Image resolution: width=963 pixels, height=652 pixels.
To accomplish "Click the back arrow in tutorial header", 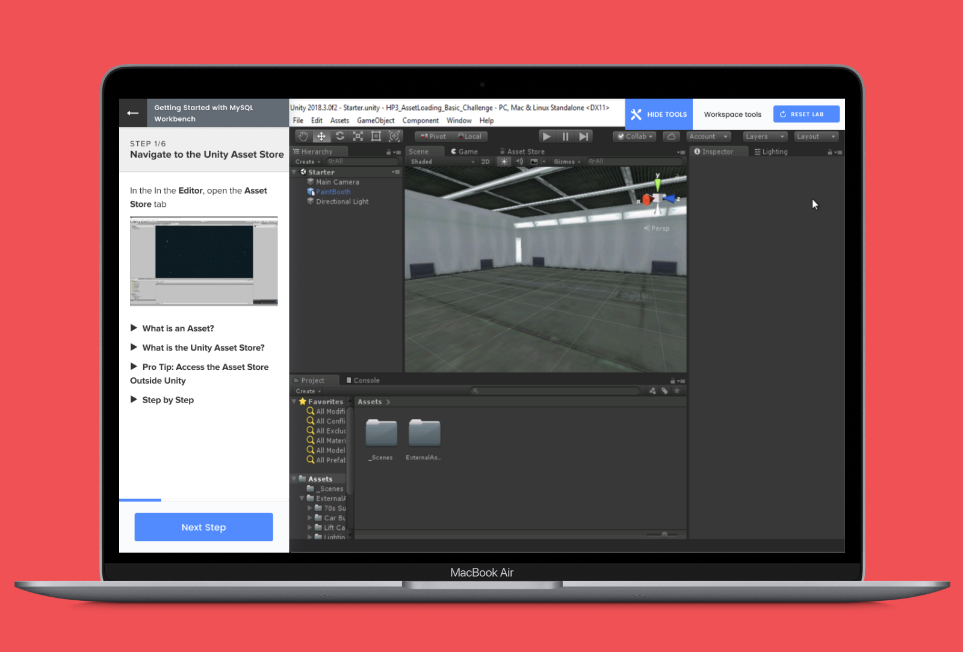I will tap(133, 113).
